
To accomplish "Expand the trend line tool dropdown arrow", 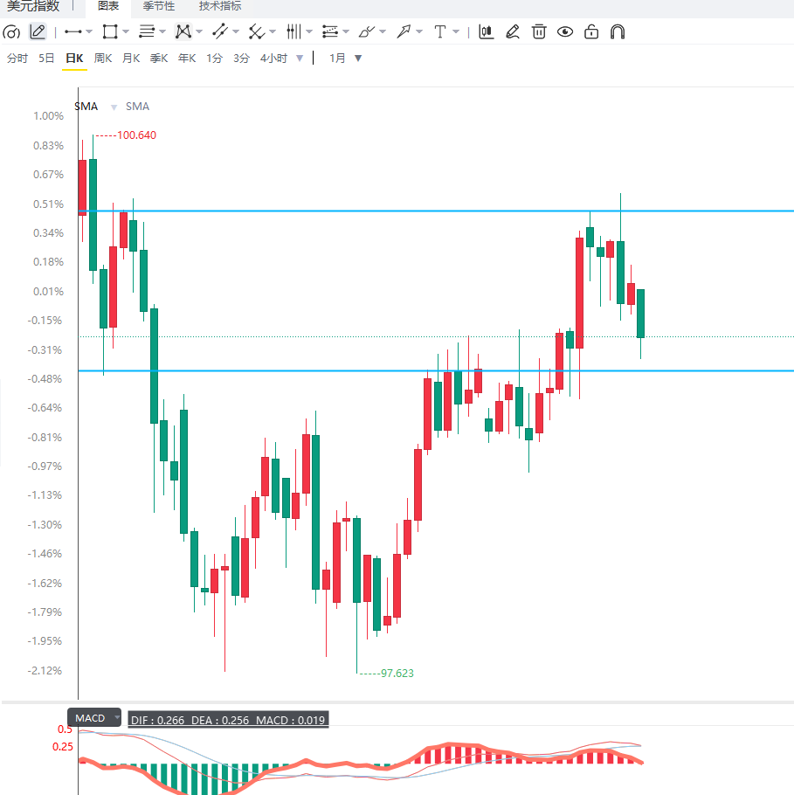I will (236, 32).
